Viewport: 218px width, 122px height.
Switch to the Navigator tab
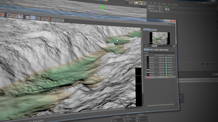coord(147,29)
